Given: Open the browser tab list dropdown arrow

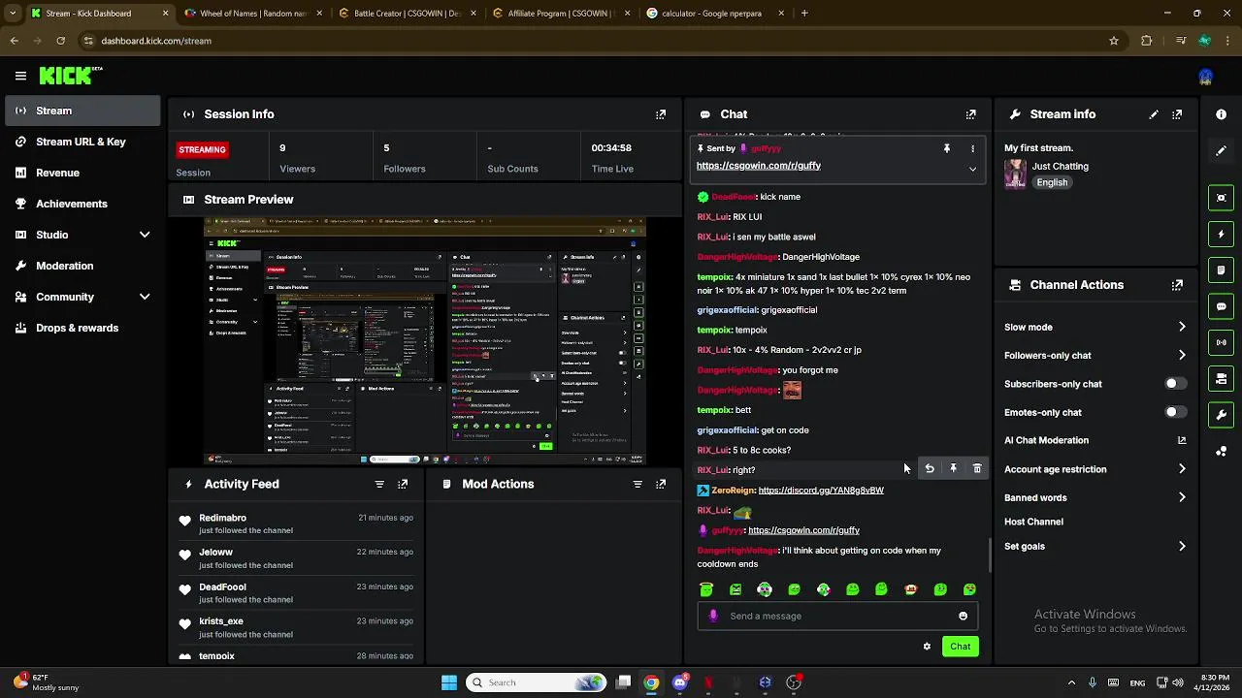Looking at the screenshot, I should click(12, 14).
